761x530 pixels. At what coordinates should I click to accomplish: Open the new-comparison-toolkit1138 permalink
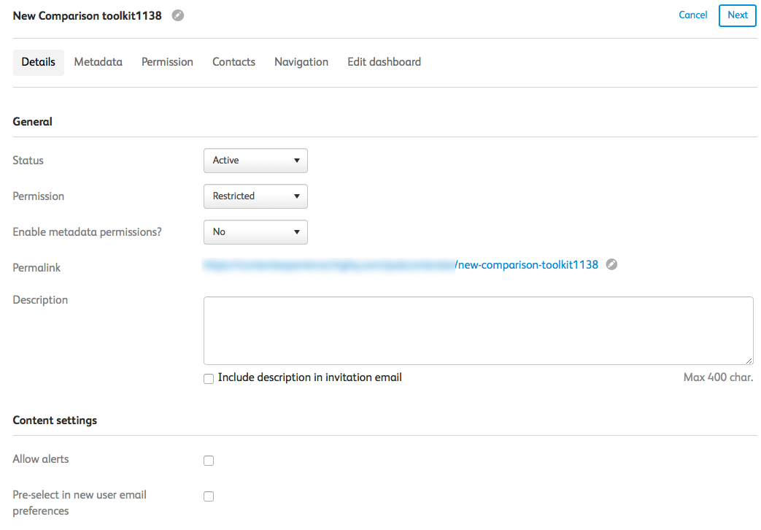(x=528, y=265)
